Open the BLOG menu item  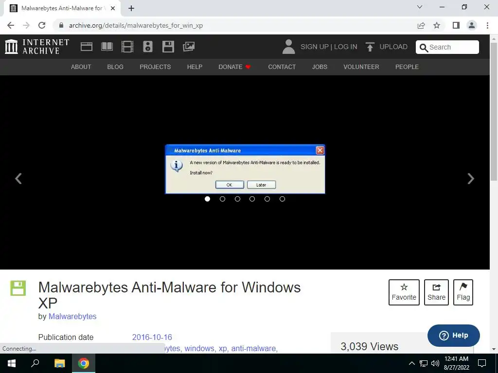(x=115, y=67)
